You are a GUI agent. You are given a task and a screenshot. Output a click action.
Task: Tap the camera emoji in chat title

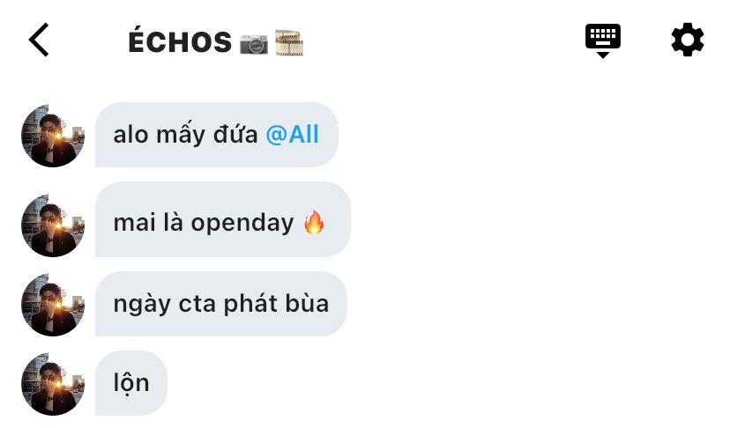pyautogui.click(x=254, y=44)
